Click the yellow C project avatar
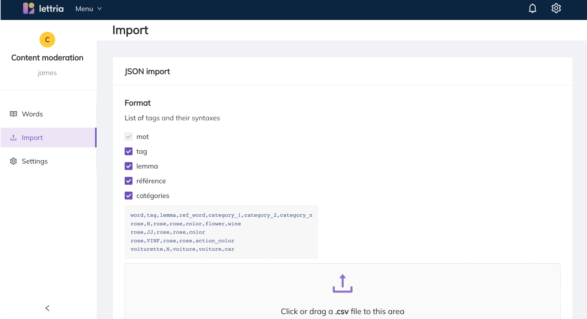The width and height of the screenshot is (587, 319). [x=47, y=40]
